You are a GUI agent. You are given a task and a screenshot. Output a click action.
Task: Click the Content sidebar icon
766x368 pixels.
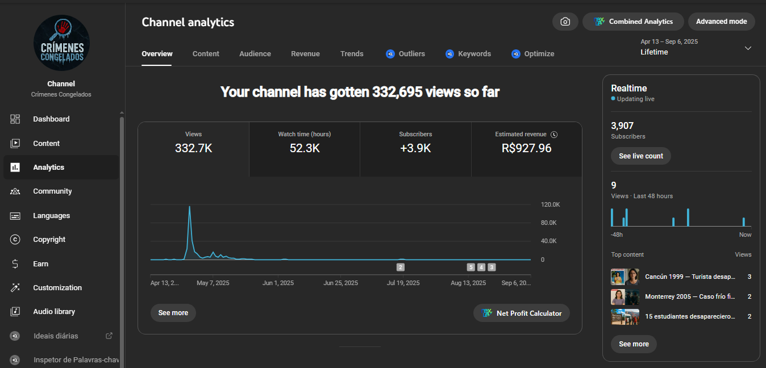[15, 144]
